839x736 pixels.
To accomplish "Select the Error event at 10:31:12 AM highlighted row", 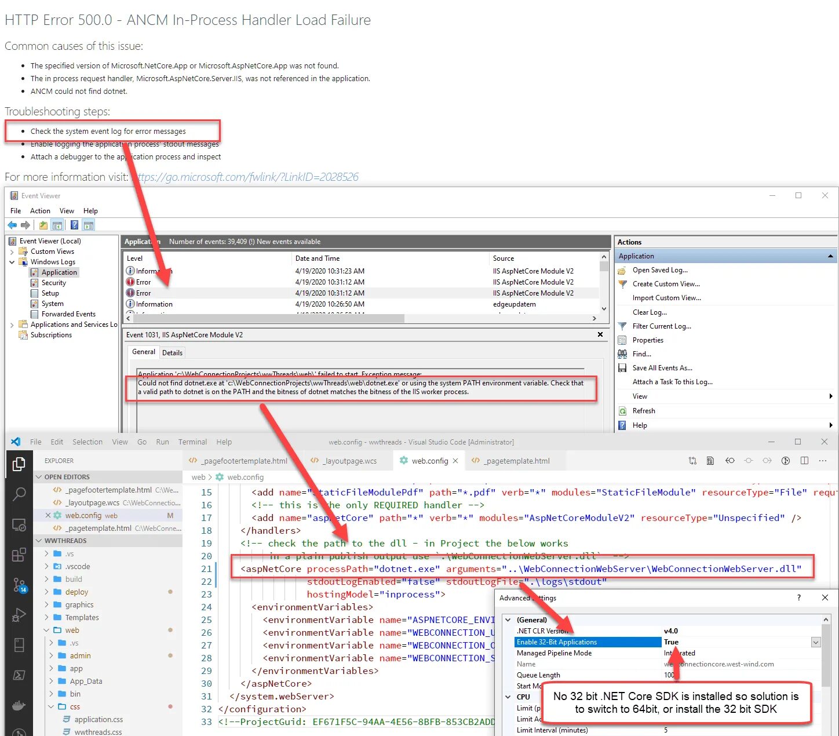I will (362, 293).
